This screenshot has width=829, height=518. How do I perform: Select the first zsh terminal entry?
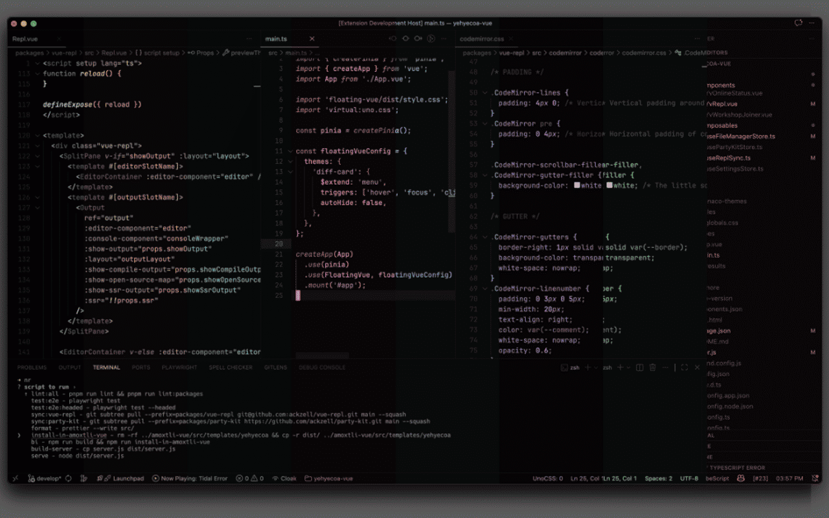[x=571, y=367]
